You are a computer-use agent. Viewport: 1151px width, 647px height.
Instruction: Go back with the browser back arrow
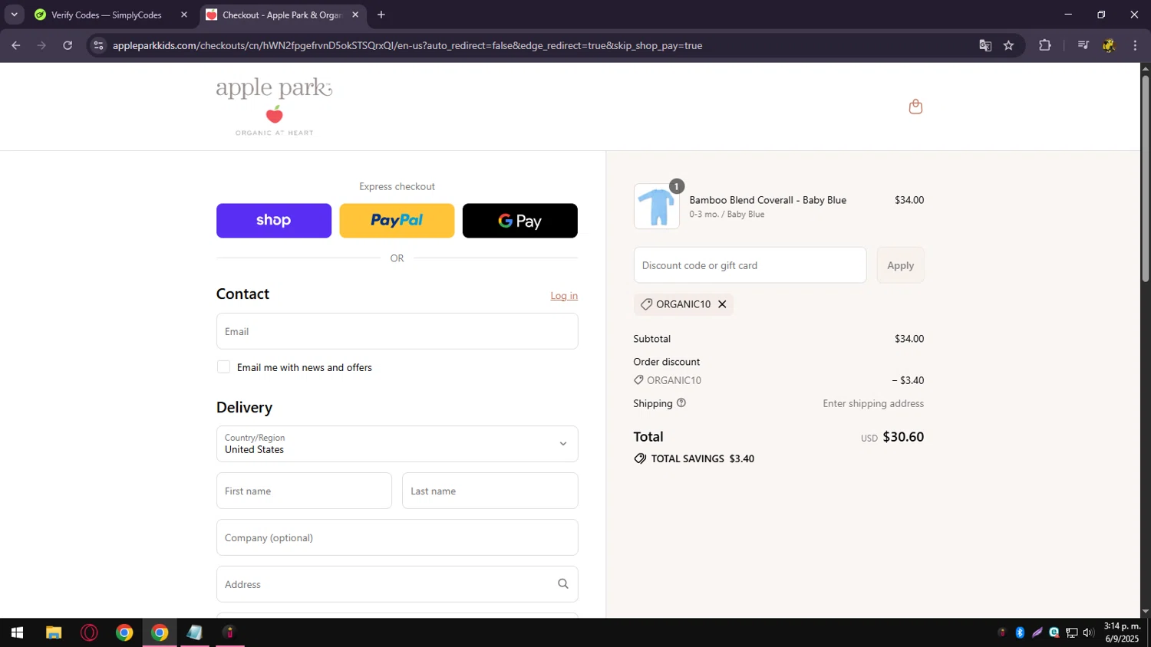(16, 45)
